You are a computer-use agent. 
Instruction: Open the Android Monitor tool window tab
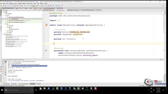(x=23, y=84)
